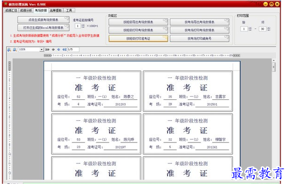Click the scroll up arrow of preview
Image resolution: width=288 pixels, height=188 pixels.
(x=274, y=60)
